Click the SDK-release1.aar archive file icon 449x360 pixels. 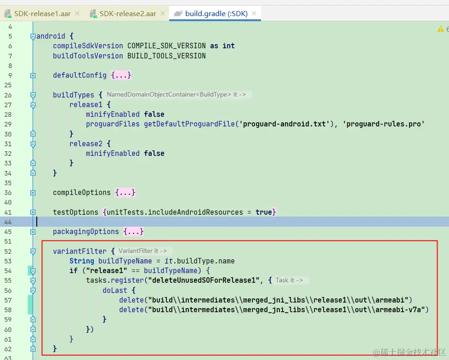(x=8, y=13)
